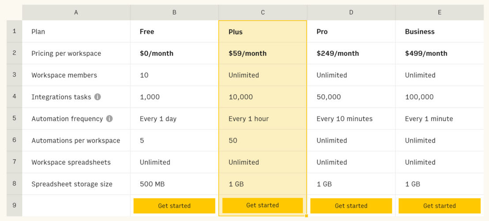Click the '10,000' cell
This screenshot has width=489, height=221.
coord(263,97)
